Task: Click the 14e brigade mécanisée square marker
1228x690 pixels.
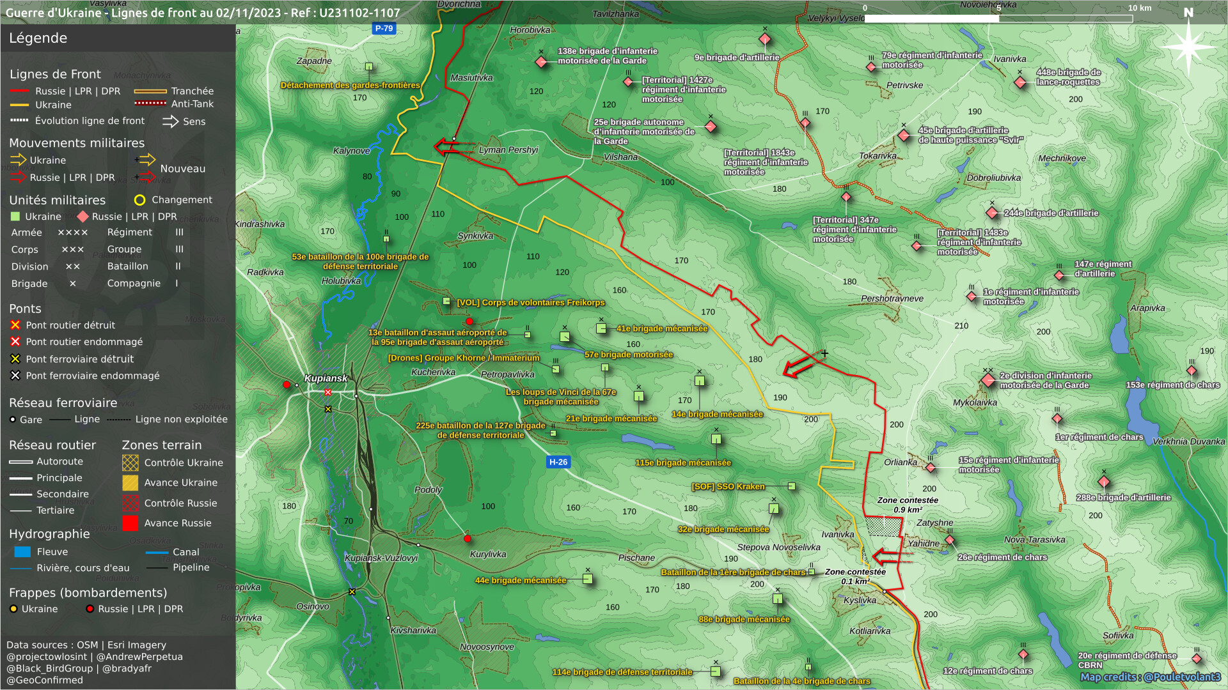Action: tap(700, 381)
